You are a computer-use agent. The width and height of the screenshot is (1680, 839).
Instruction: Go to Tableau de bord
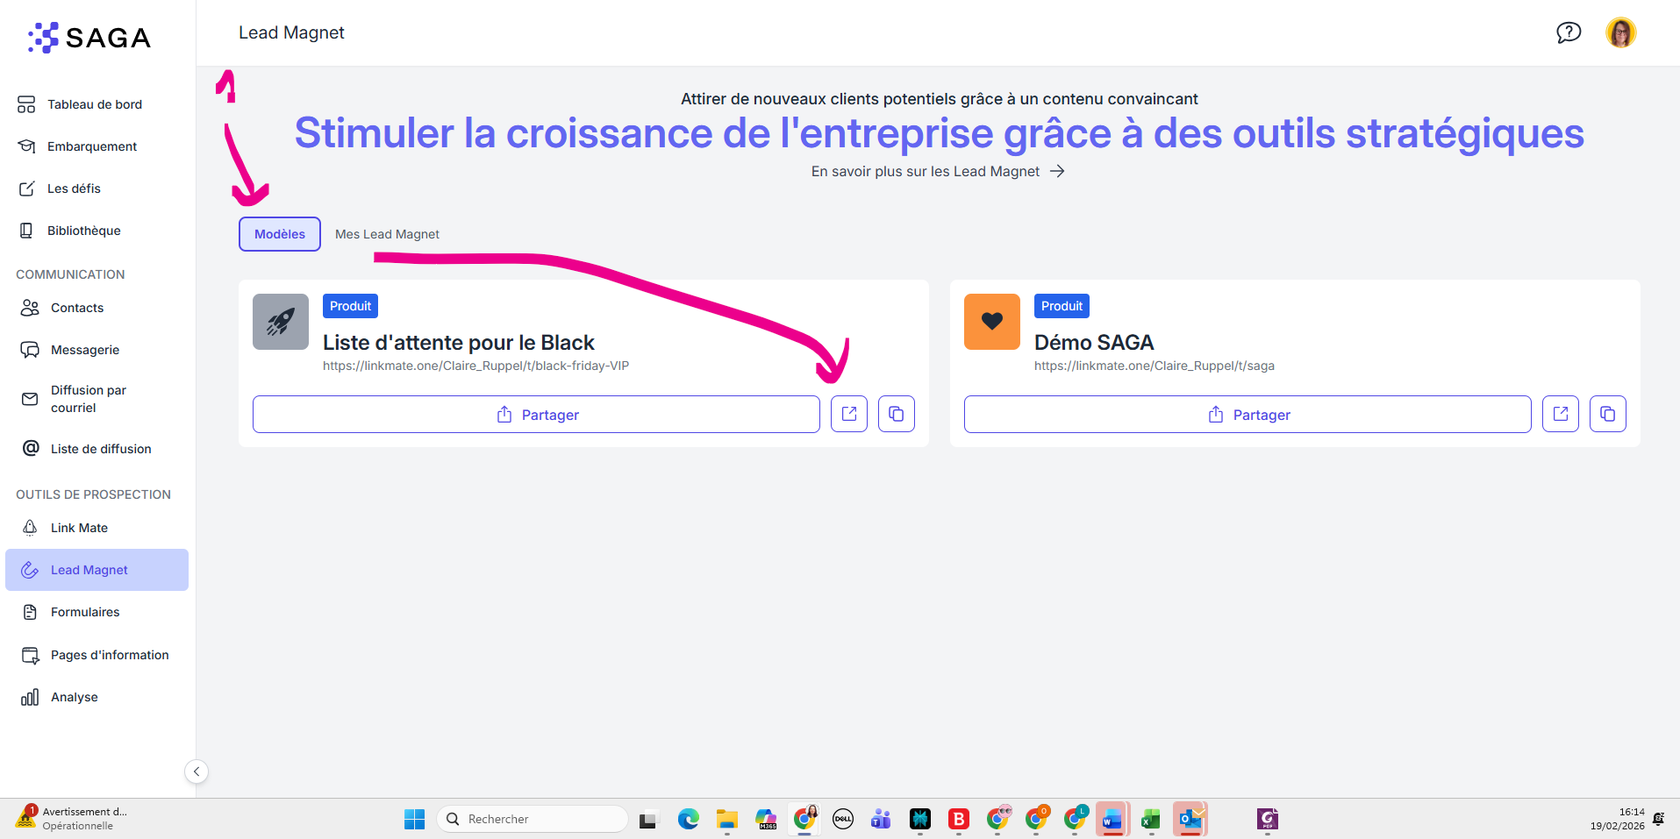coord(95,104)
